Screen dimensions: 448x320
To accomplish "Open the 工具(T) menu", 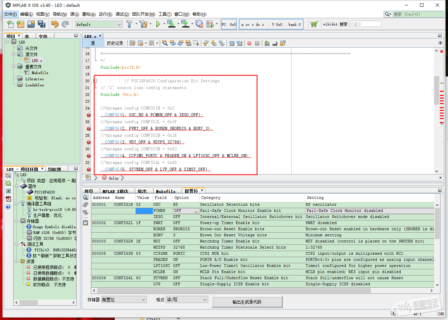I will (x=165, y=14).
